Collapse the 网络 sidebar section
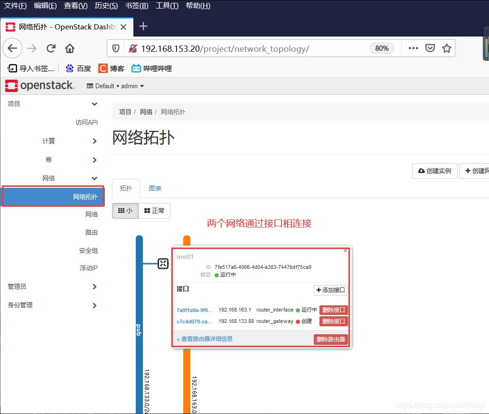The height and width of the screenshot is (414, 489). [x=52, y=178]
